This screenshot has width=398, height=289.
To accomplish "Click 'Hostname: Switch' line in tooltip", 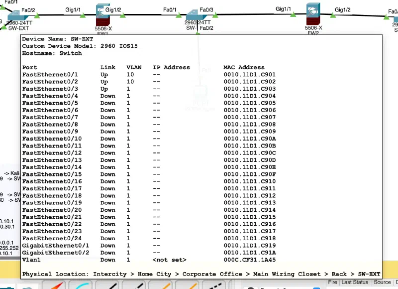I will point(52,53).
